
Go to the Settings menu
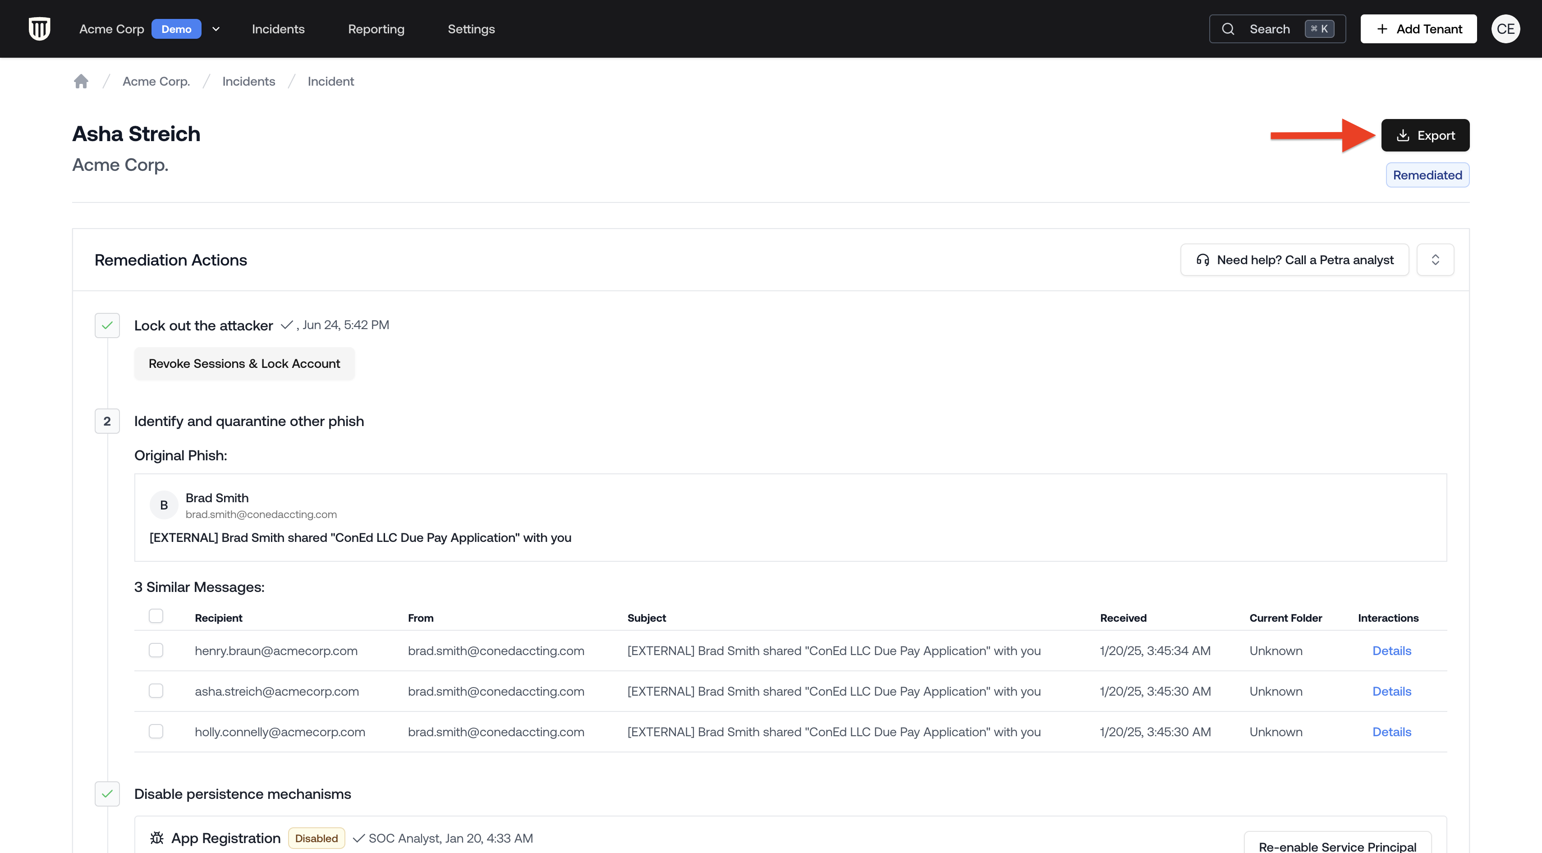pos(471,29)
